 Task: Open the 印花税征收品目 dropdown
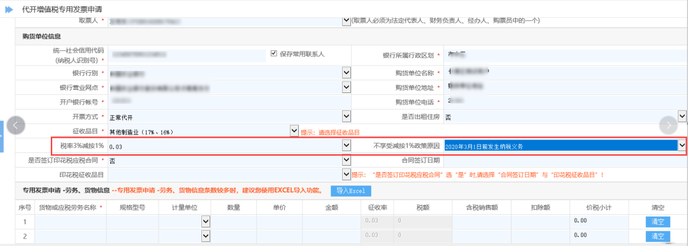[x=347, y=175]
